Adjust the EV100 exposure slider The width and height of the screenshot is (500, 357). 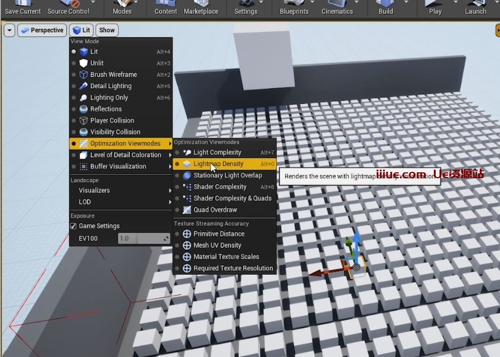coord(143,238)
